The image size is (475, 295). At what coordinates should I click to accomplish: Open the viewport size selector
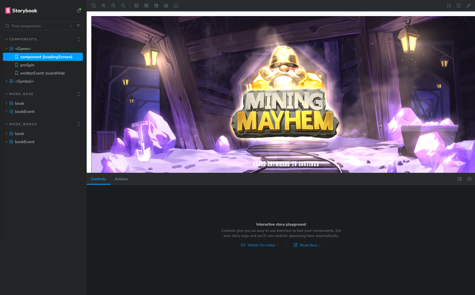pyautogui.click(x=156, y=6)
